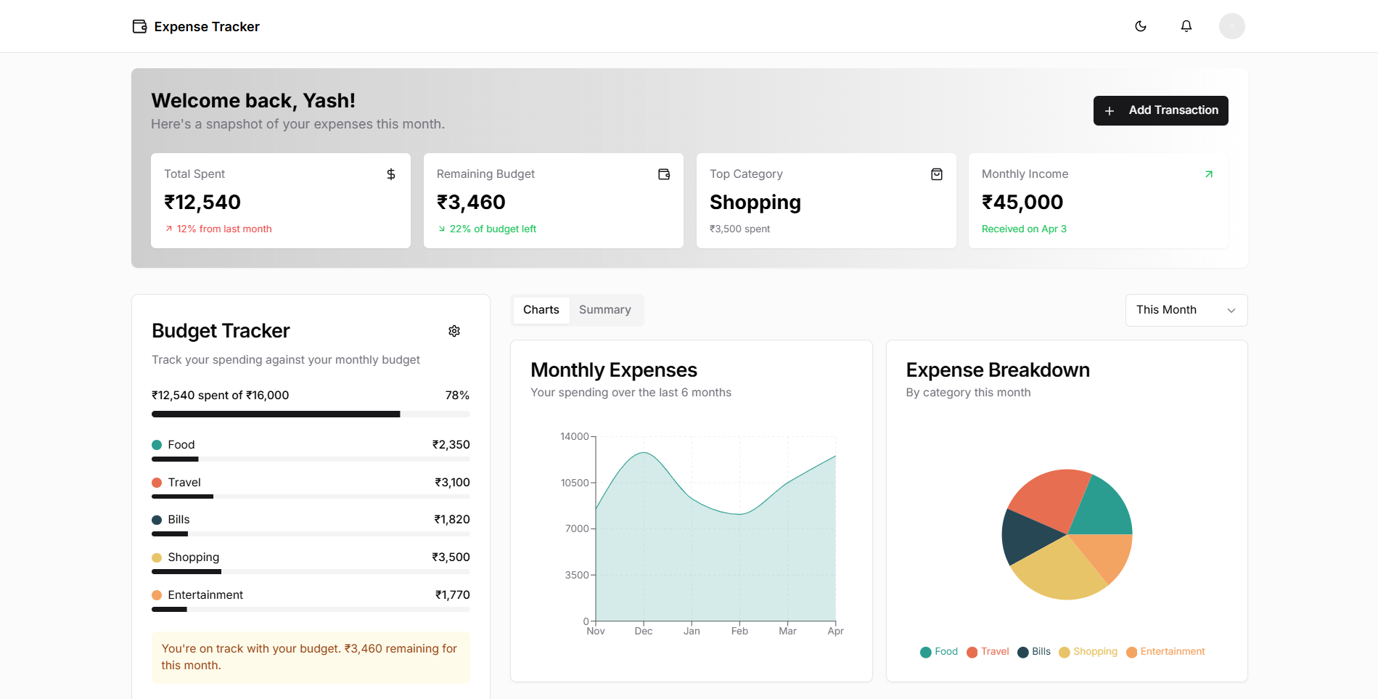The height and width of the screenshot is (699, 1378).
Task: Click the user profile avatar
Action: (x=1231, y=26)
